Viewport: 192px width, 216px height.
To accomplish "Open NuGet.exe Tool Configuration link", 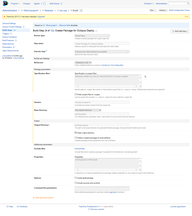I will coord(113,65).
